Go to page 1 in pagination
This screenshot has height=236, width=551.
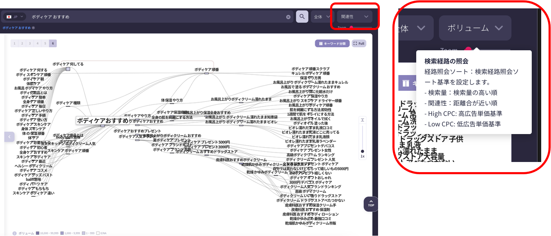point(14,43)
